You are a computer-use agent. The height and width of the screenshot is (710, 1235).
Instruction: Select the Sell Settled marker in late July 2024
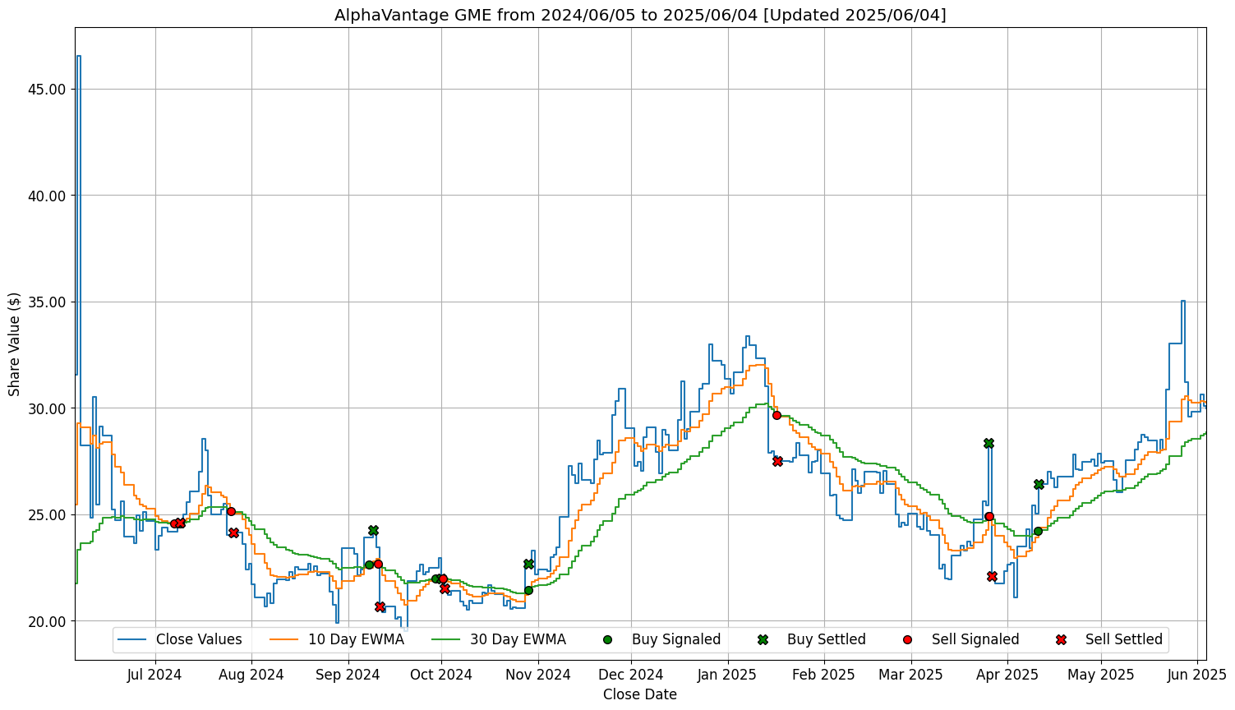click(x=233, y=532)
